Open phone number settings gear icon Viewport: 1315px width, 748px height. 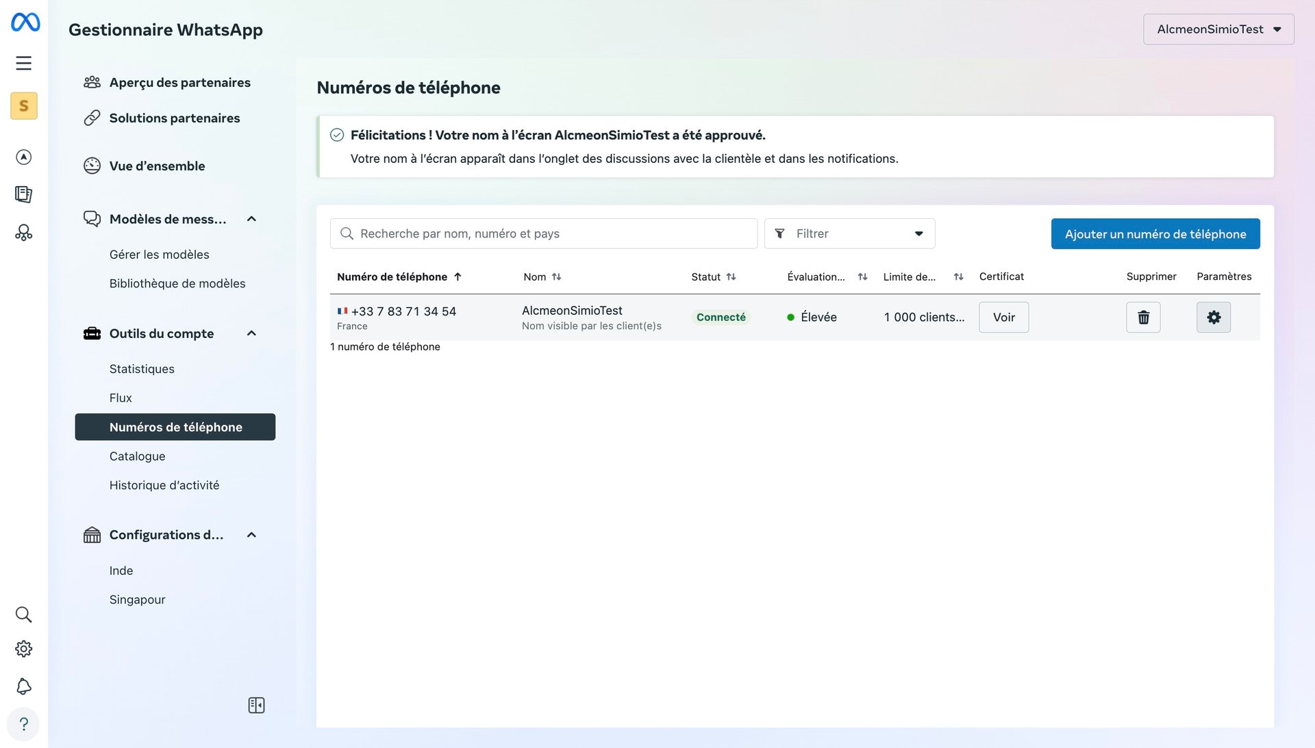tap(1213, 318)
